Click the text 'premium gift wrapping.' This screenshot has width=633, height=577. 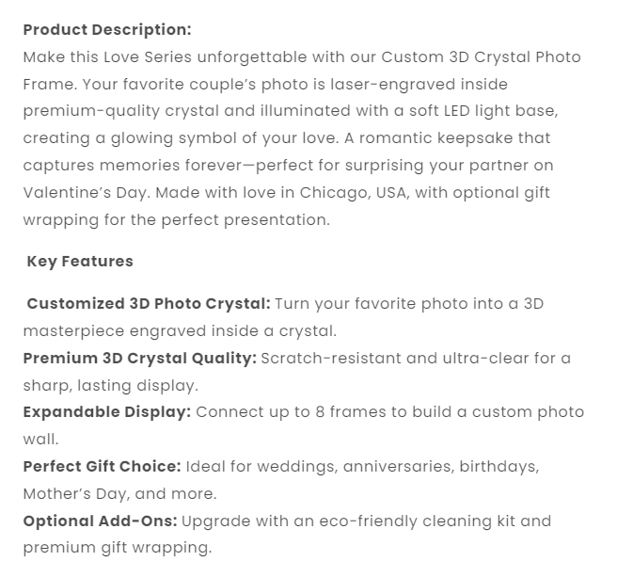click(x=118, y=548)
